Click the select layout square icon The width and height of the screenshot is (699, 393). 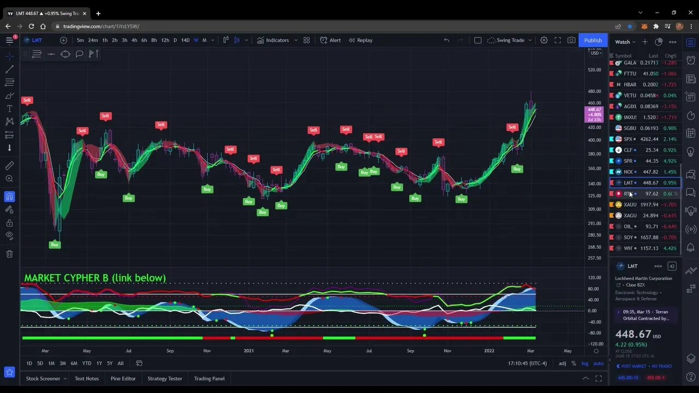(x=478, y=40)
